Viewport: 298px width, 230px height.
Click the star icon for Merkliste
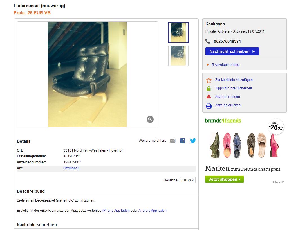(x=209, y=80)
